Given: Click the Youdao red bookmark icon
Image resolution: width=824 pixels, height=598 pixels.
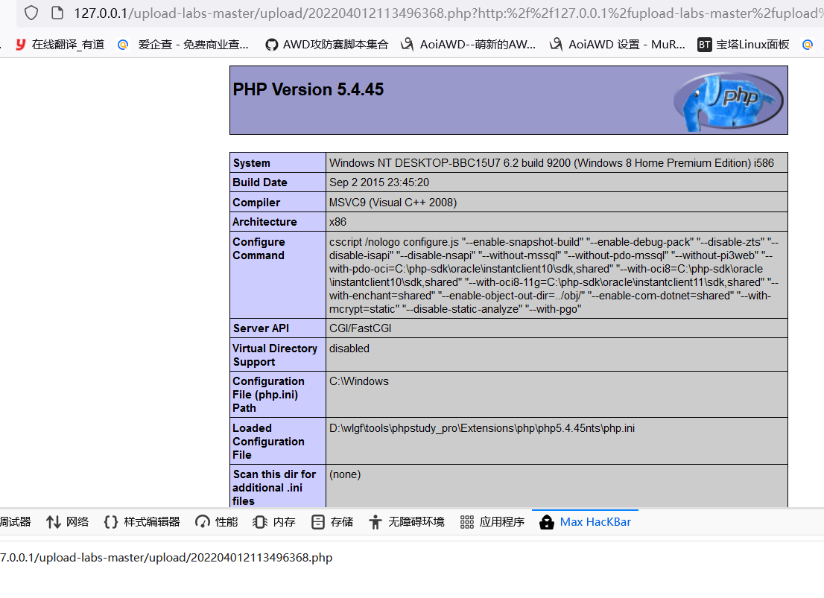Looking at the screenshot, I should (x=21, y=45).
